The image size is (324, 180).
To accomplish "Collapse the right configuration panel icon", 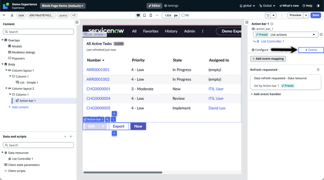I will coord(246,22).
